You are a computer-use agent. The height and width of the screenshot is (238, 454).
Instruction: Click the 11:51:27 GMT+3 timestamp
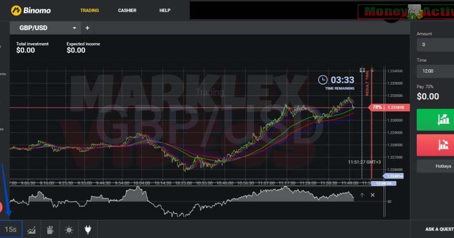click(x=364, y=162)
